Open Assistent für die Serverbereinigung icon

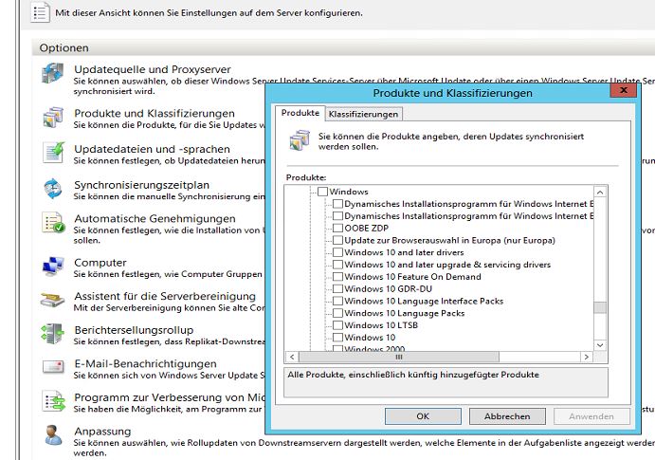(53, 301)
